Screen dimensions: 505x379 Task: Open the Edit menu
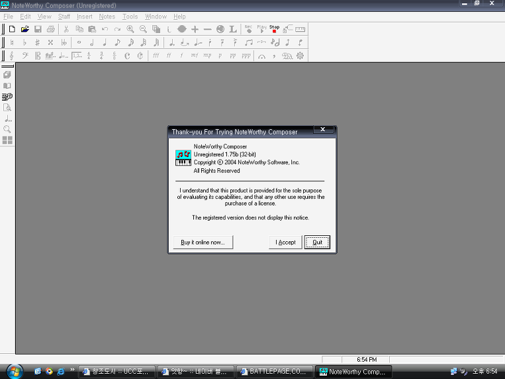point(25,17)
